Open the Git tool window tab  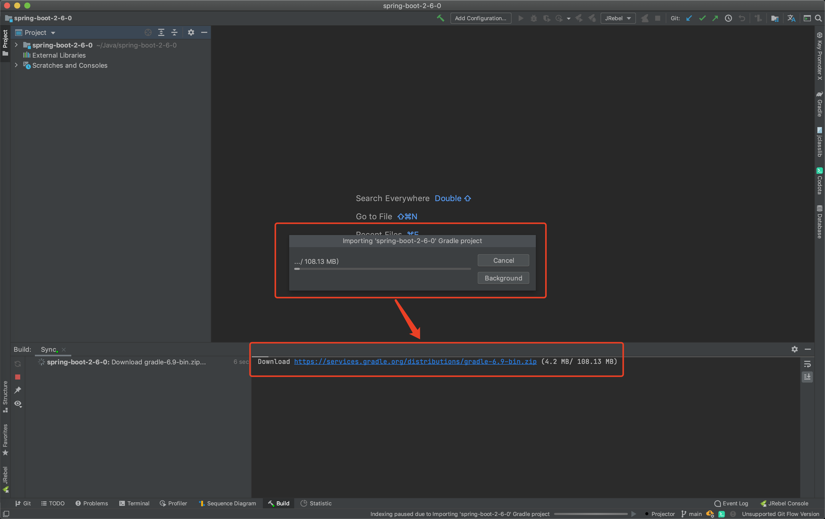pyautogui.click(x=23, y=503)
